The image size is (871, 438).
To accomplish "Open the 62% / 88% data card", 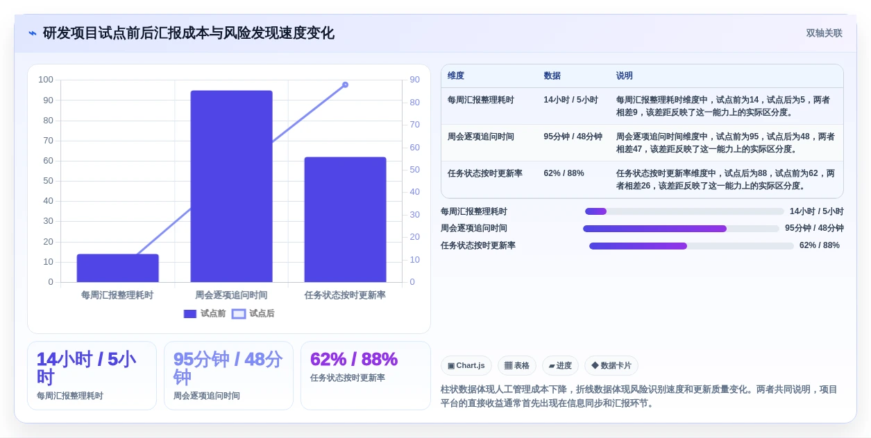I will point(366,376).
